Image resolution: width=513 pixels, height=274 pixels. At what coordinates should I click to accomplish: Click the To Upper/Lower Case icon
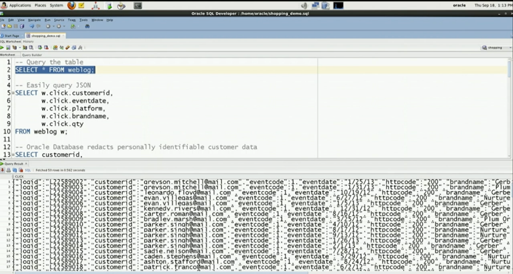pyautogui.click(x=62, y=47)
